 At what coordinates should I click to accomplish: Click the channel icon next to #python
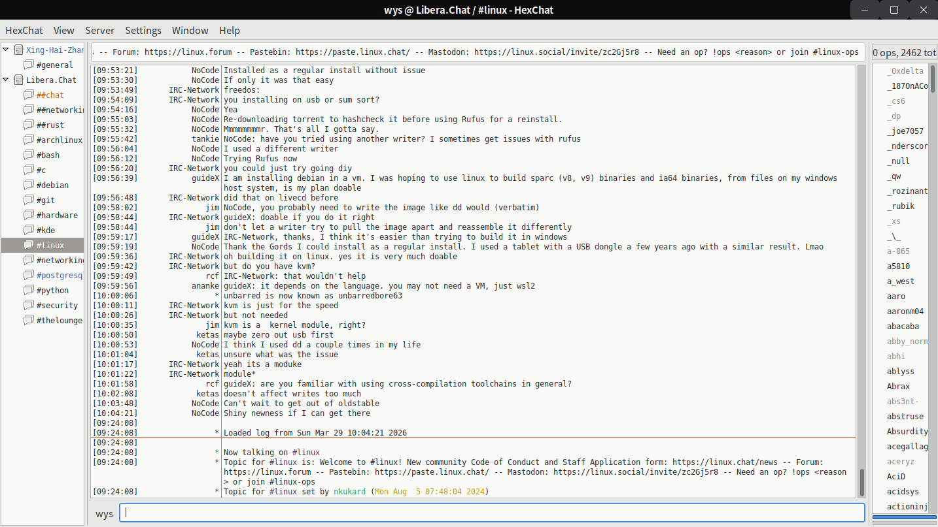(x=29, y=290)
